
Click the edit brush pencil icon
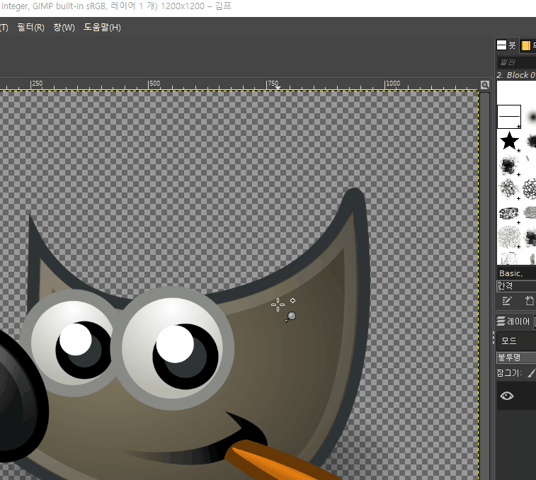(506, 301)
